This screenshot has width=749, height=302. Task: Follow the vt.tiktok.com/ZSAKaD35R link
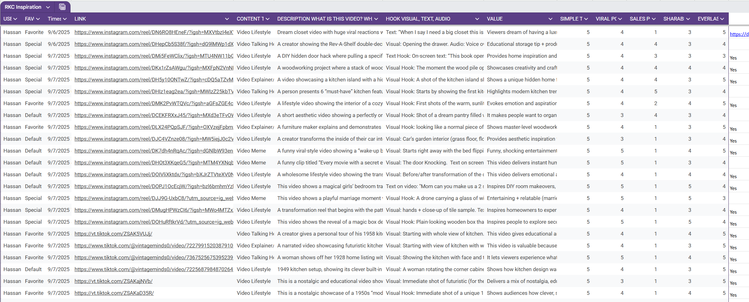click(x=114, y=293)
